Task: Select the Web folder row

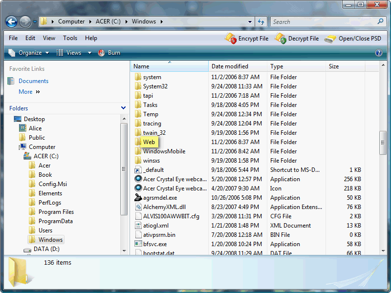Action: [247, 142]
